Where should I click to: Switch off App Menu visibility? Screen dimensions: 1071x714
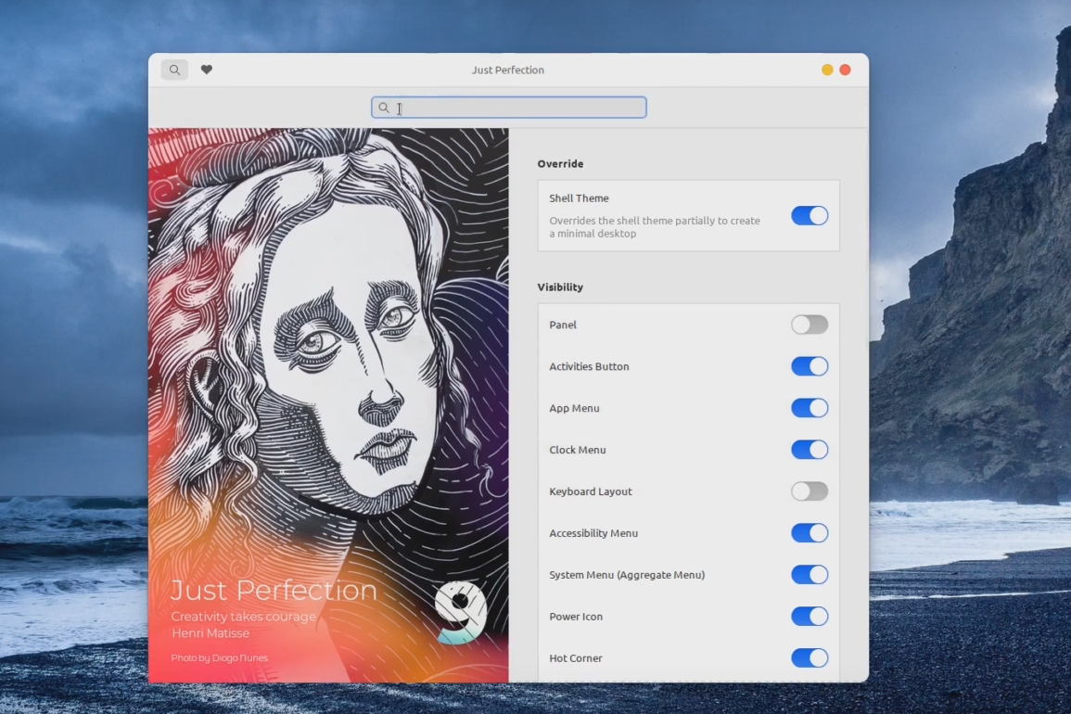tap(809, 408)
